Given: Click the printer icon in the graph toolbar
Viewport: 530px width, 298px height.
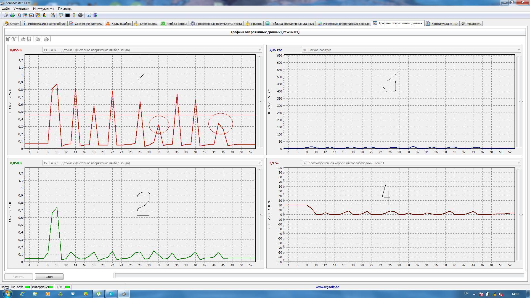Looking at the screenshot, I should pyautogui.click(x=38, y=39).
